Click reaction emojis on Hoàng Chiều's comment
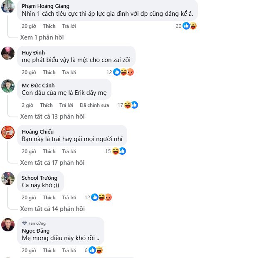This screenshot has width=279, height=258. pos(119,151)
